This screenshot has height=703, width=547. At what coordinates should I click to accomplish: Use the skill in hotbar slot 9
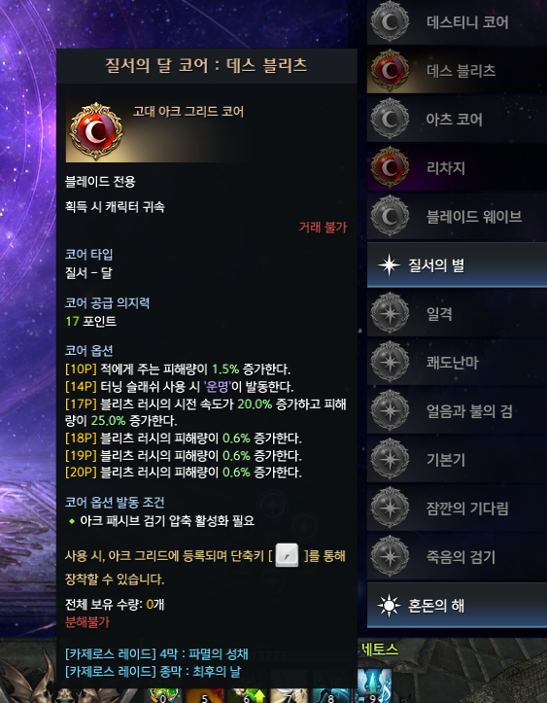pyautogui.click(x=374, y=686)
